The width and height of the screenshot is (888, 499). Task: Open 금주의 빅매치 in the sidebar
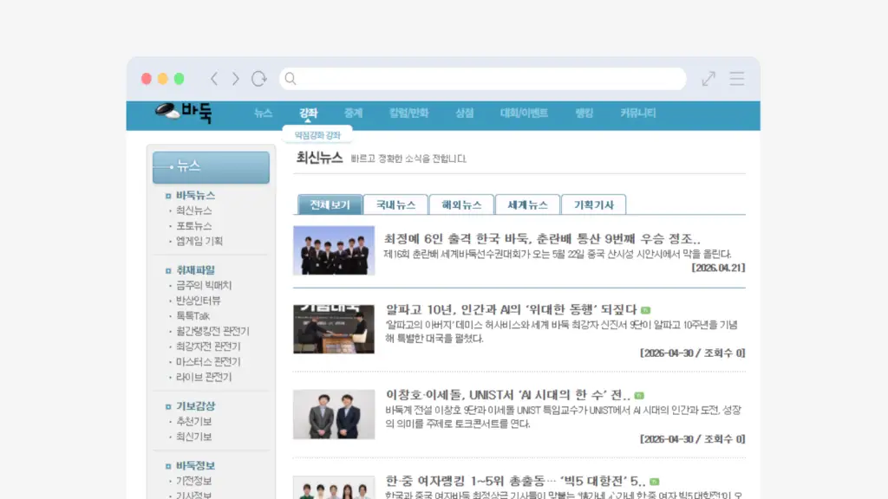pos(204,286)
